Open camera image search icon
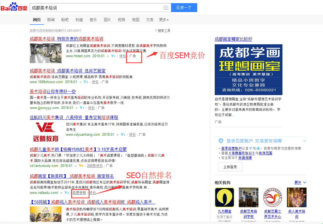Screen dimensions: 323x224 (166, 8)
